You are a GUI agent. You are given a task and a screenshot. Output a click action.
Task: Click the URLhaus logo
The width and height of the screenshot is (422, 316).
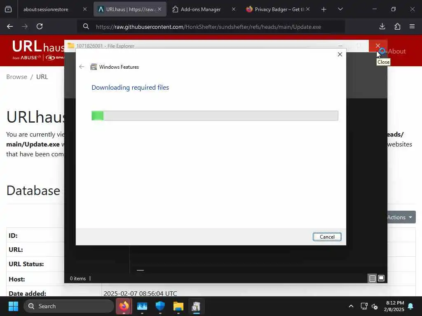point(38,50)
